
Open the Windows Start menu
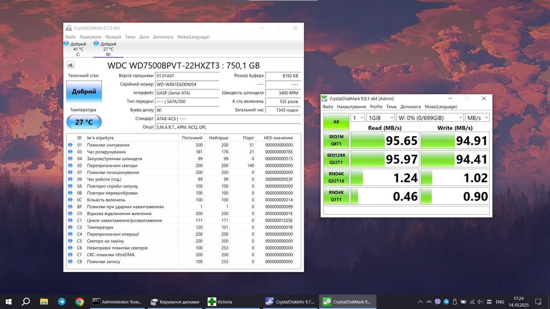tap(8, 302)
